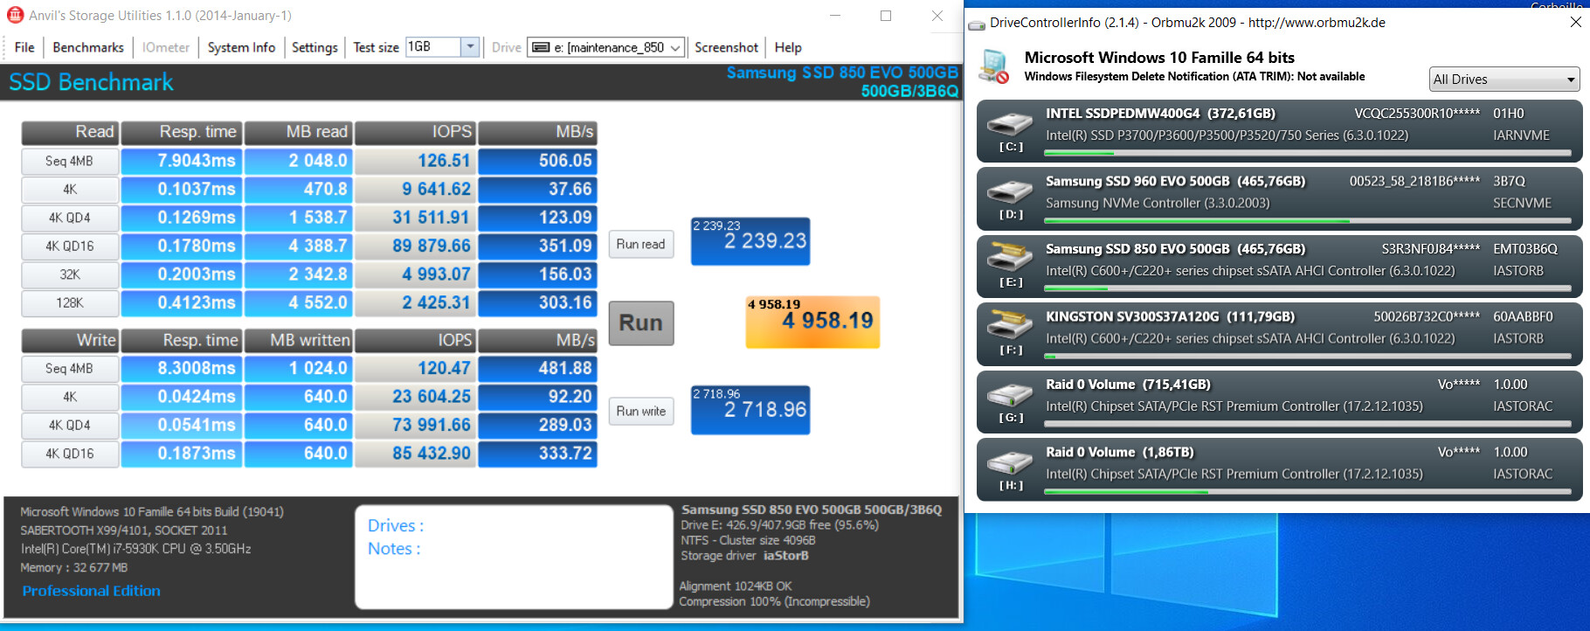Open the IOmeter menu
The height and width of the screenshot is (631, 1590).
click(166, 47)
